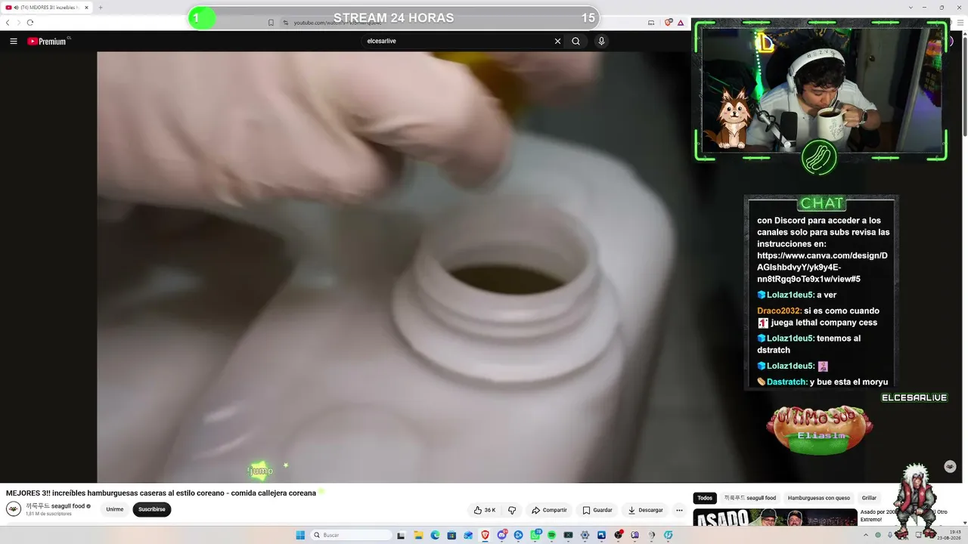Subscribe with Suscribirse button
Image resolution: width=968 pixels, height=544 pixels.
tap(152, 509)
